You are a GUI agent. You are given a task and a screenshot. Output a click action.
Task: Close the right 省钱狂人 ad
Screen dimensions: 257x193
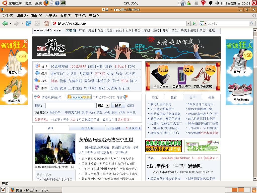pyautogui.click(x=251, y=41)
